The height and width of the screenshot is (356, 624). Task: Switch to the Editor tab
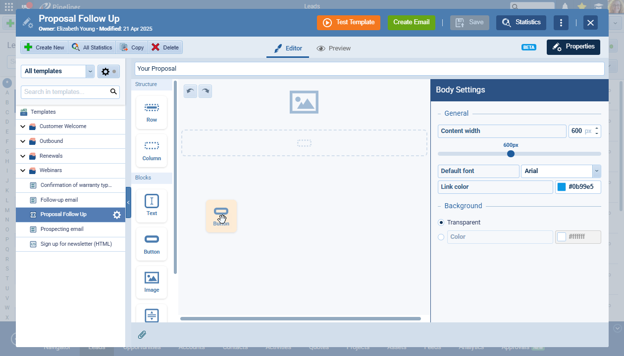point(288,48)
